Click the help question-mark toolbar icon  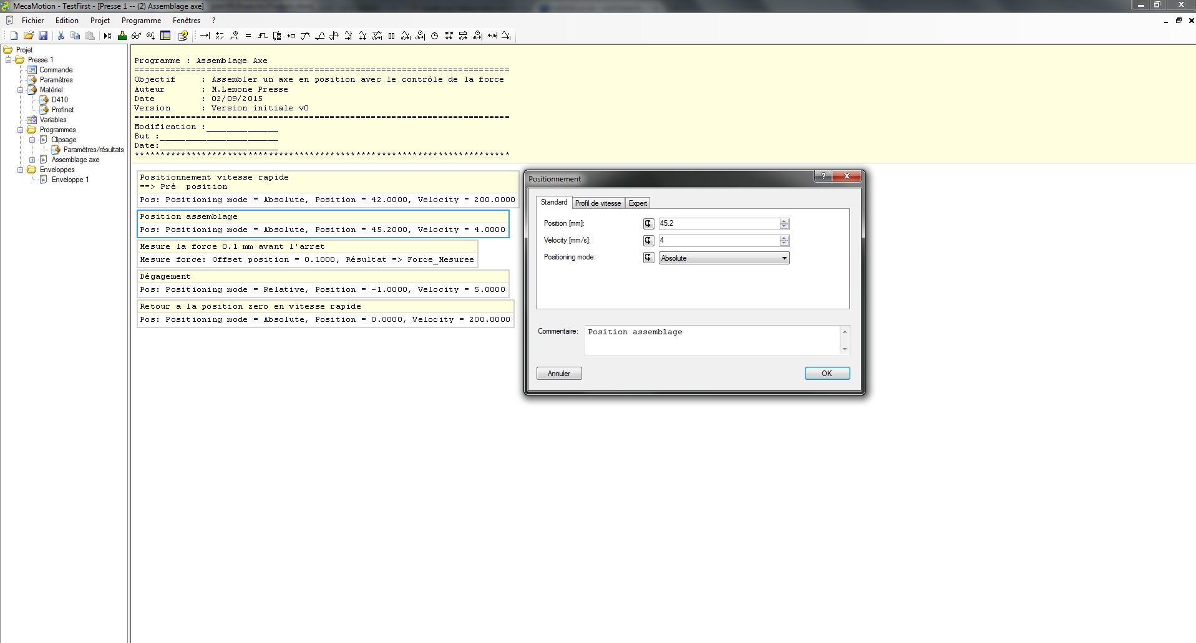183,36
